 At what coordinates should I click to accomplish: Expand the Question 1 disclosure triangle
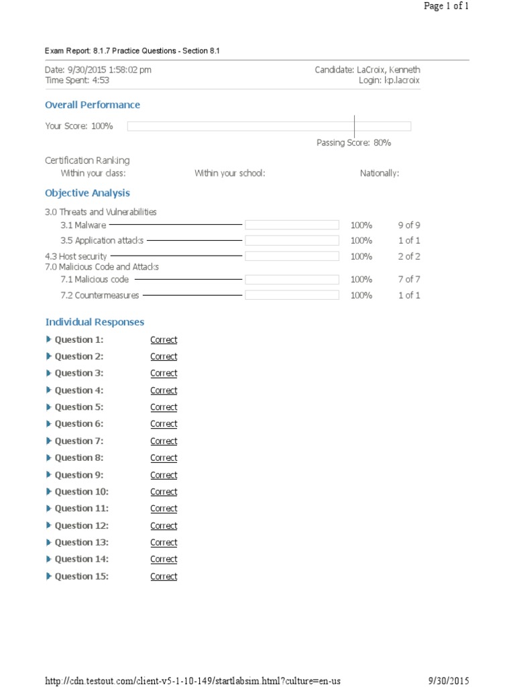click(x=48, y=339)
